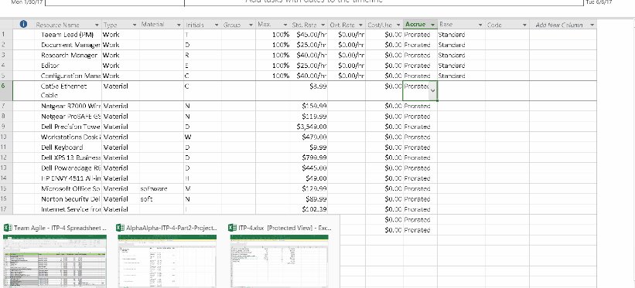Select the Editor resource name cell
635x288 pixels.
(67, 65)
